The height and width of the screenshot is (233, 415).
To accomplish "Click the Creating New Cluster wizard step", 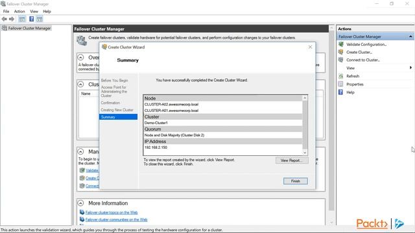I will click(117, 110).
